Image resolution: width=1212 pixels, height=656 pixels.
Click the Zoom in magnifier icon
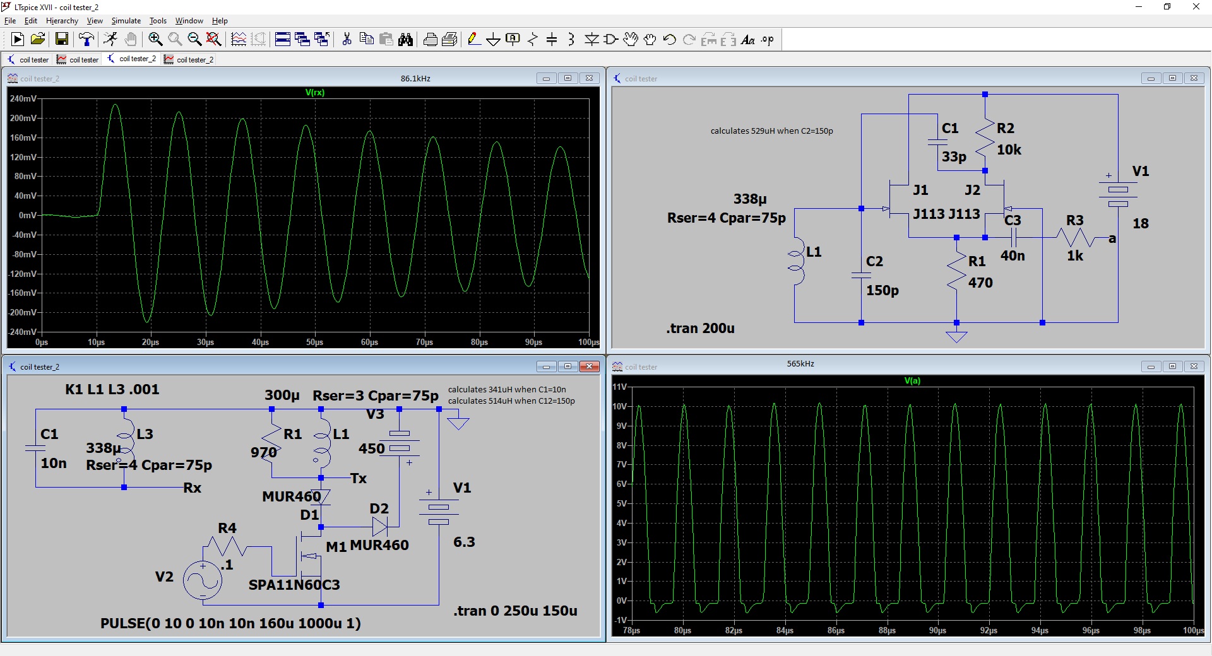(x=155, y=40)
